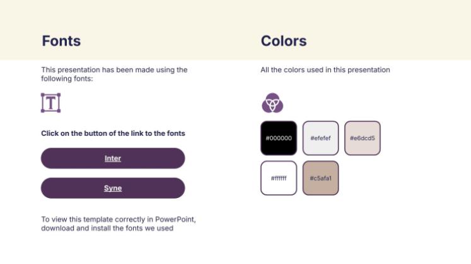Select the 'Click on the button' bold text

tap(113, 133)
